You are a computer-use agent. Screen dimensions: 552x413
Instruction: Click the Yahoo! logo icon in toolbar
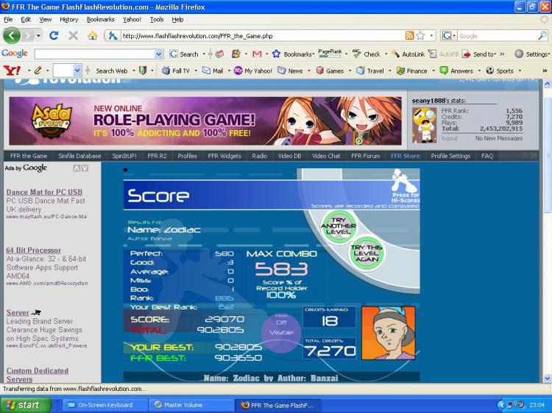pos(12,71)
